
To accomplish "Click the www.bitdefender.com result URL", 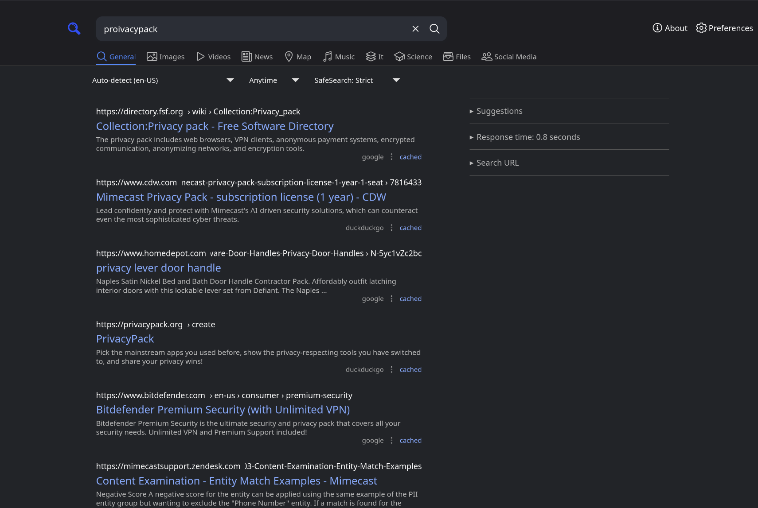I will [x=224, y=396].
